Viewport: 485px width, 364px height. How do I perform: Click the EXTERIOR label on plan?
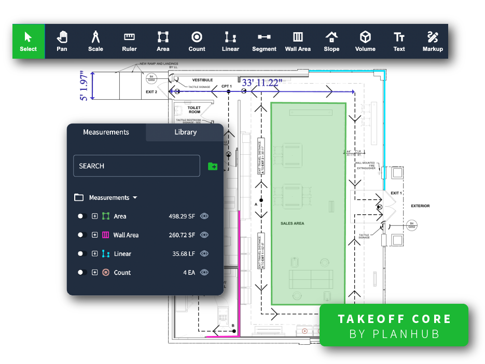(420, 206)
